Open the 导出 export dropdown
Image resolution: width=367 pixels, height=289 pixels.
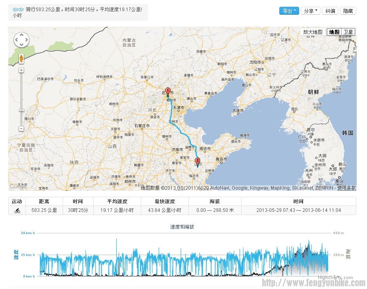coord(289,11)
